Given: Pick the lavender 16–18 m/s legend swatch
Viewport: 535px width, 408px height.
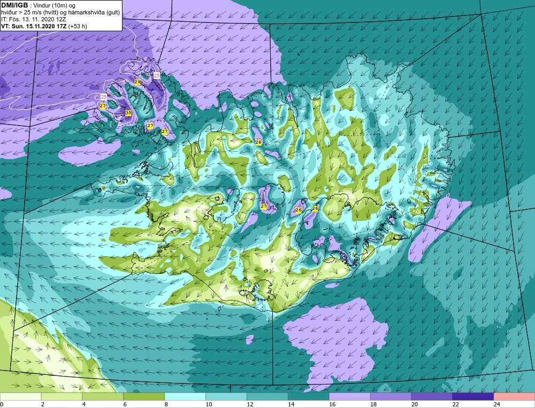Looking at the screenshot, I should pyautogui.click(x=350, y=397).
